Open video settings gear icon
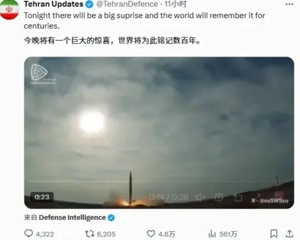The width and height of the screenshot is (300, 240). [218, 197]
